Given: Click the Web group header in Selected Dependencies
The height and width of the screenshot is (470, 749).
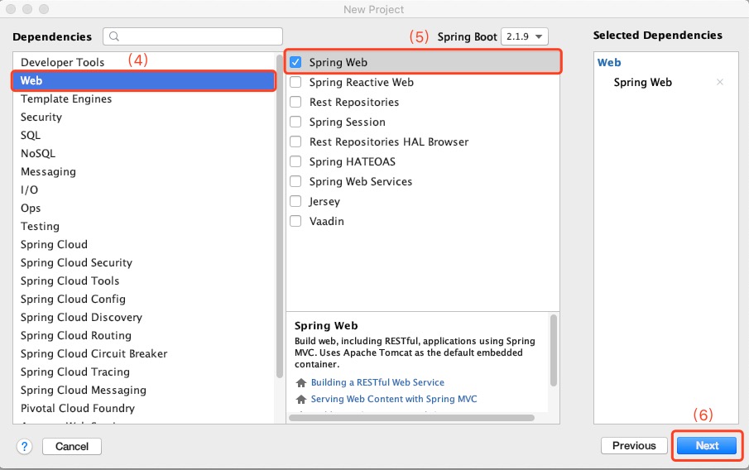Looking at the screenshot, I should tap(609, 63).
